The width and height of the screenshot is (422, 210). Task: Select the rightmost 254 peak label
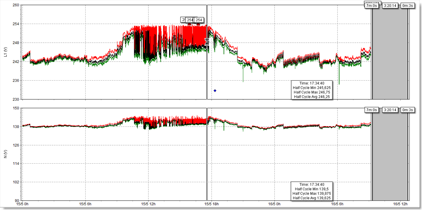click(199, 20)
